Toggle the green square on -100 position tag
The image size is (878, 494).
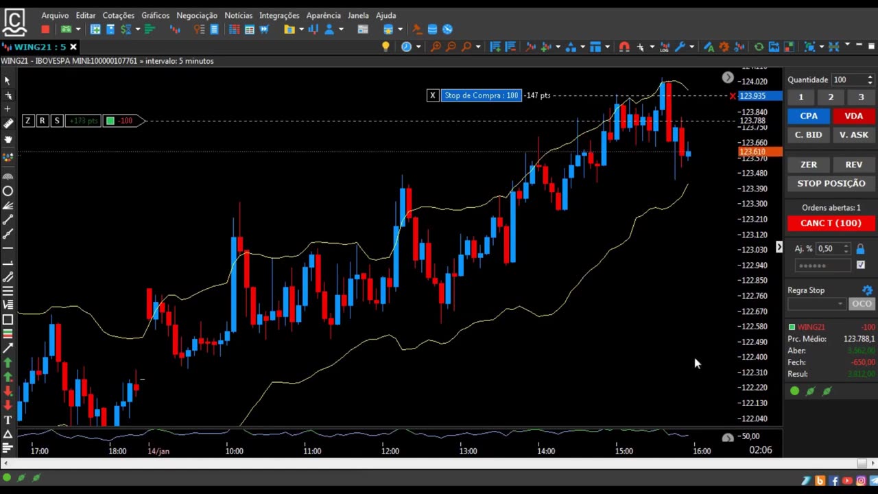110,121
